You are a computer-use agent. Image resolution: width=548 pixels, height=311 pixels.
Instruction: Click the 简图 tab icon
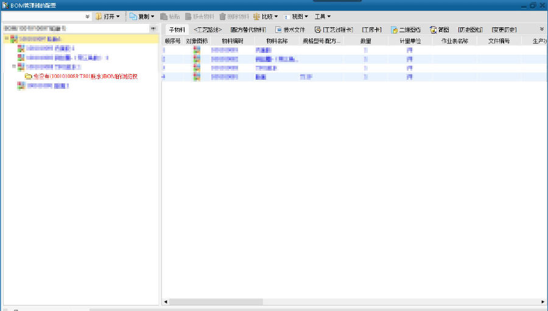[433, 30]
